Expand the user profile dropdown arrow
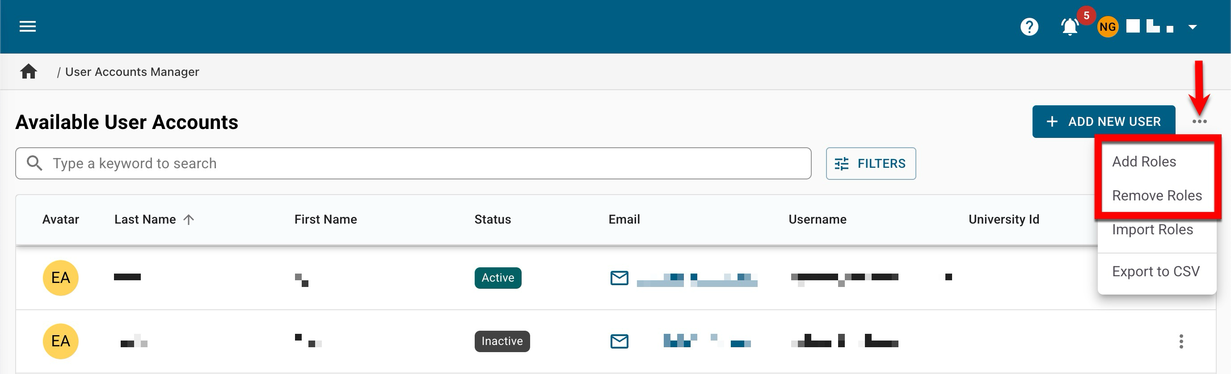This screenshot has width=1231, height=374. (1192, 27)
